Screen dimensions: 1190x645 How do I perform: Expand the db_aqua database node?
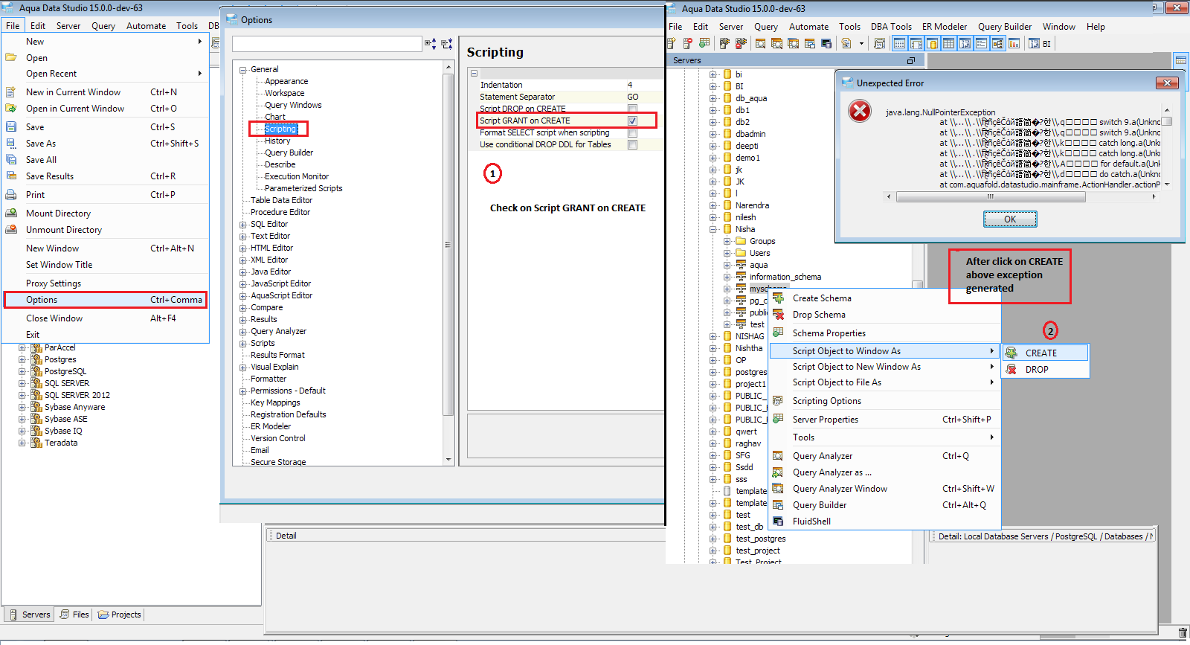713,98
